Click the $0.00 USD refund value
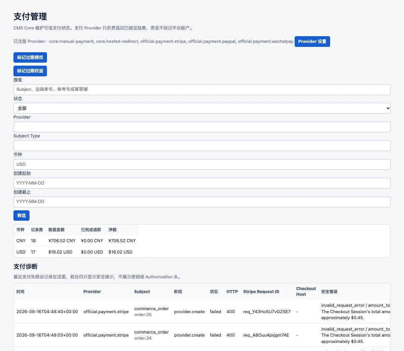Viewport: 404px width, 351px height. [x=92, y=252]
